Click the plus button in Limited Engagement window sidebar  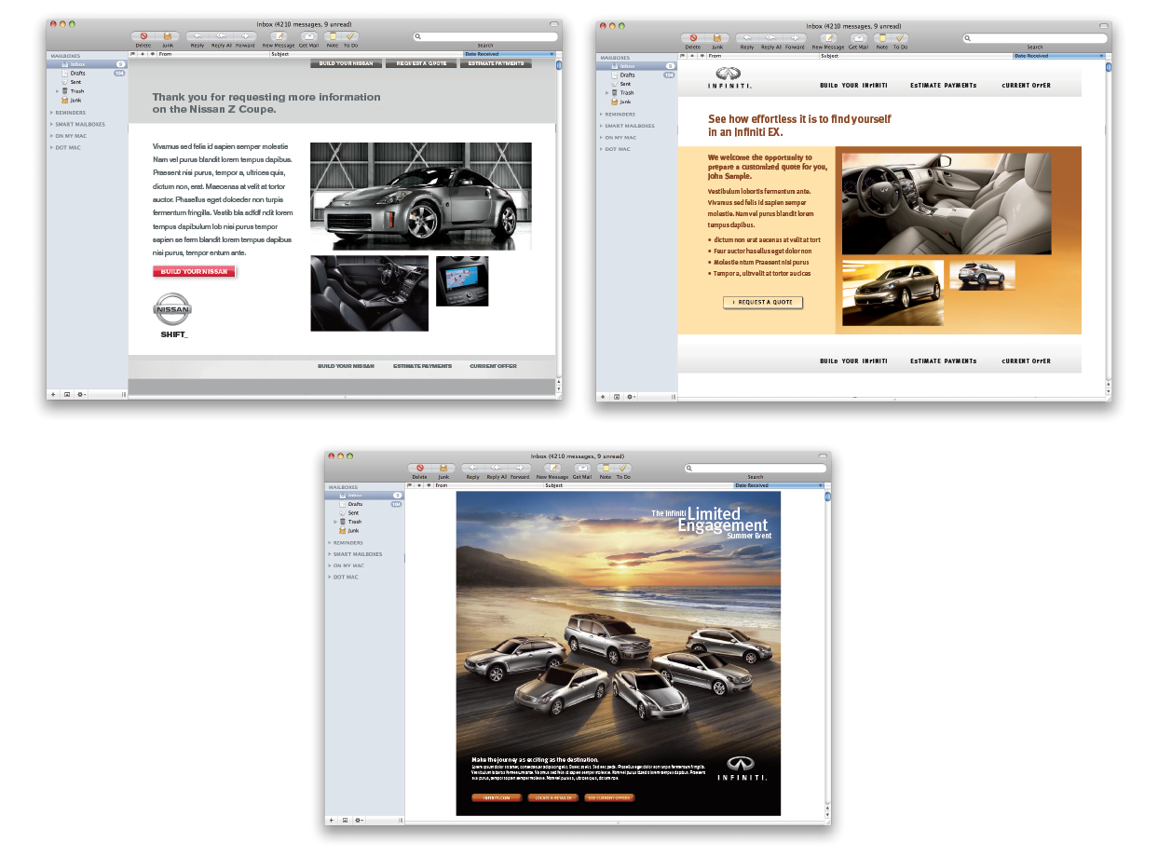pyautogui.click(x=331, y=821)
